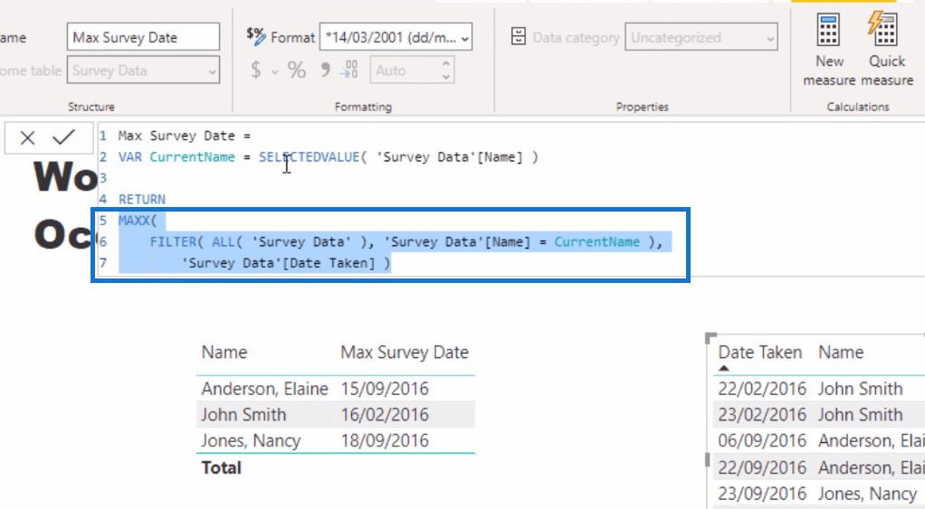
Task: Select the John Smith row in left table
Action: 336,415
